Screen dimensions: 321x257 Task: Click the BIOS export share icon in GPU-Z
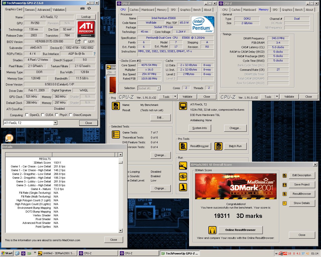[78, 41]
